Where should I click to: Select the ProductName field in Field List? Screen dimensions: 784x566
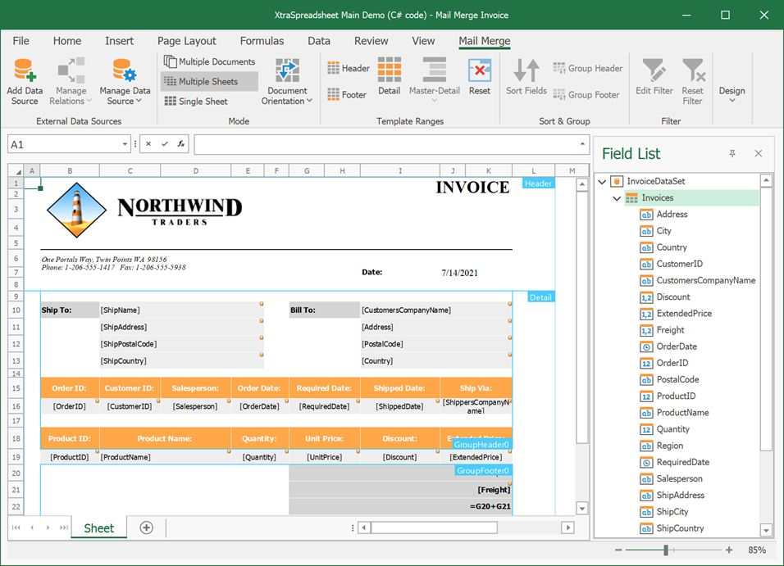(x=683, y=413)
